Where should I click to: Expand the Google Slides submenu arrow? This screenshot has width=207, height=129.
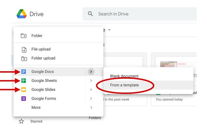coord(91,89)
